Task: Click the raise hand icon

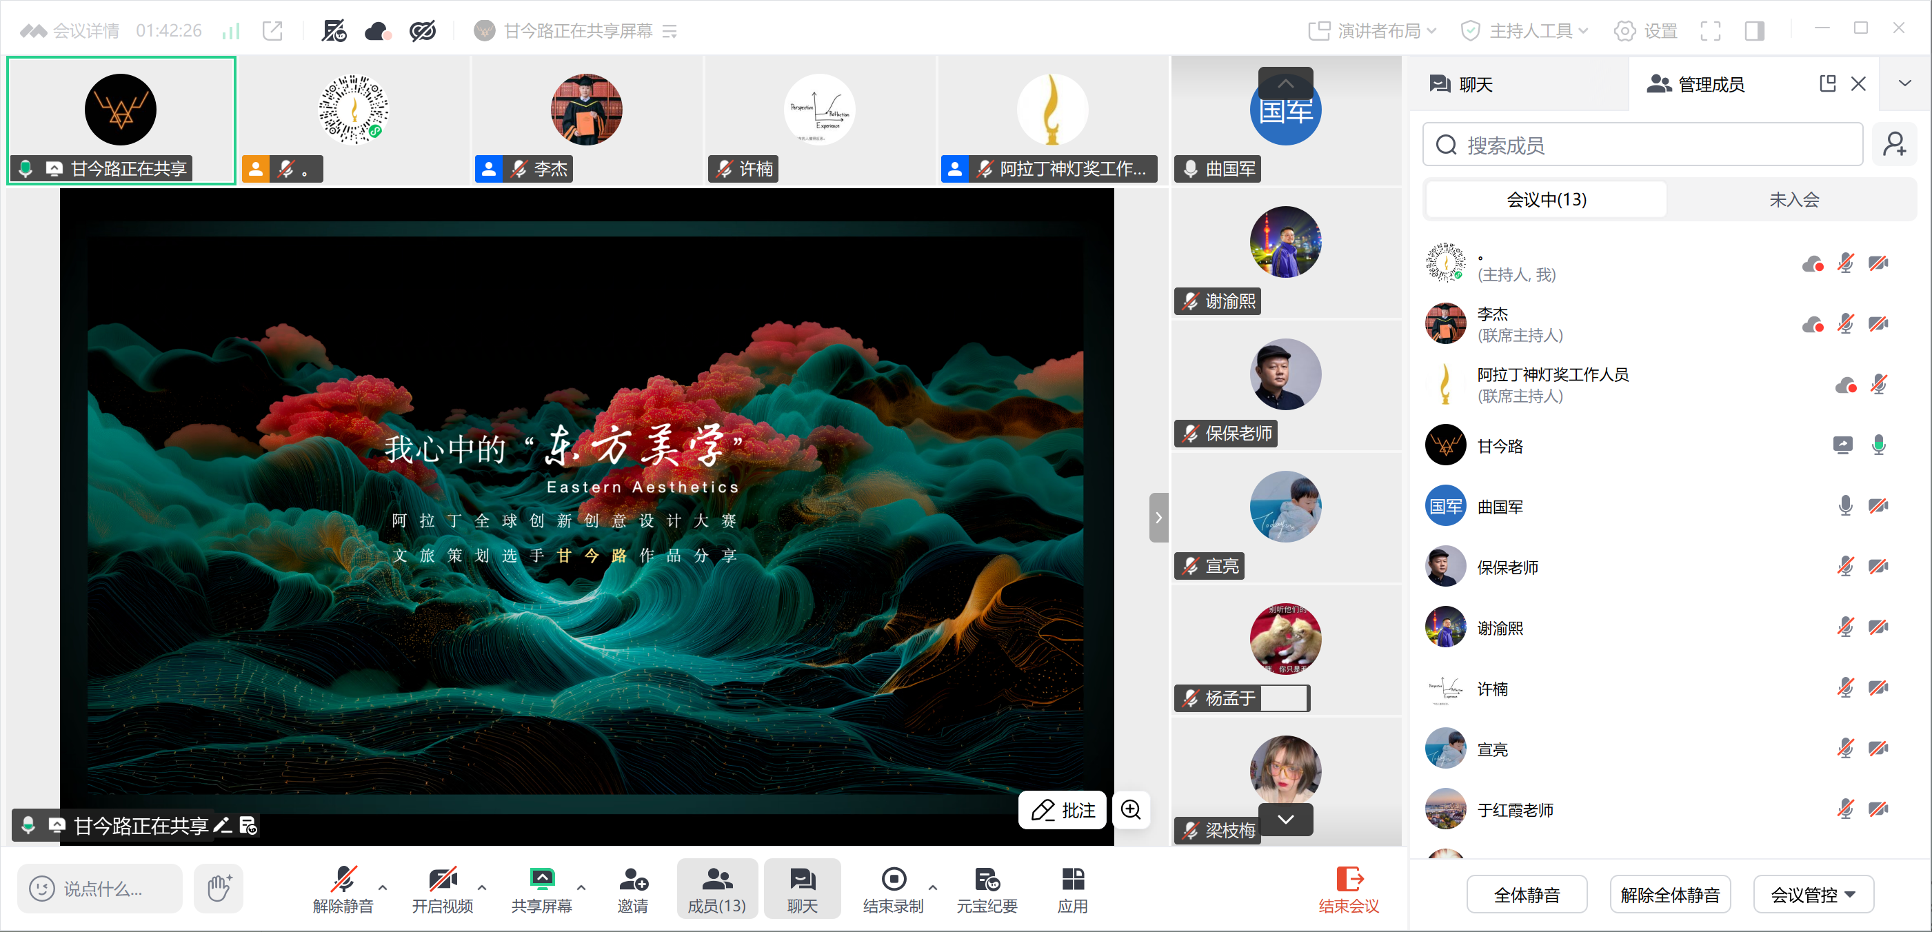Action: [219, 889]
